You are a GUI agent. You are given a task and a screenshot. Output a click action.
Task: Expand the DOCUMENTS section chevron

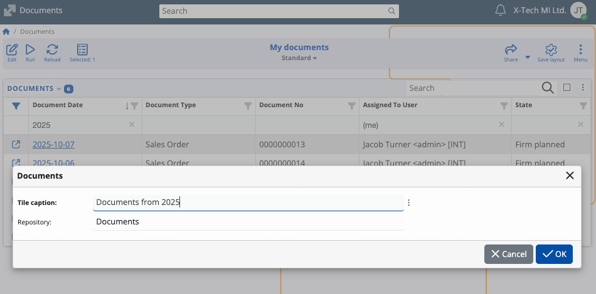pyautogui.click(x=59, y=88)
